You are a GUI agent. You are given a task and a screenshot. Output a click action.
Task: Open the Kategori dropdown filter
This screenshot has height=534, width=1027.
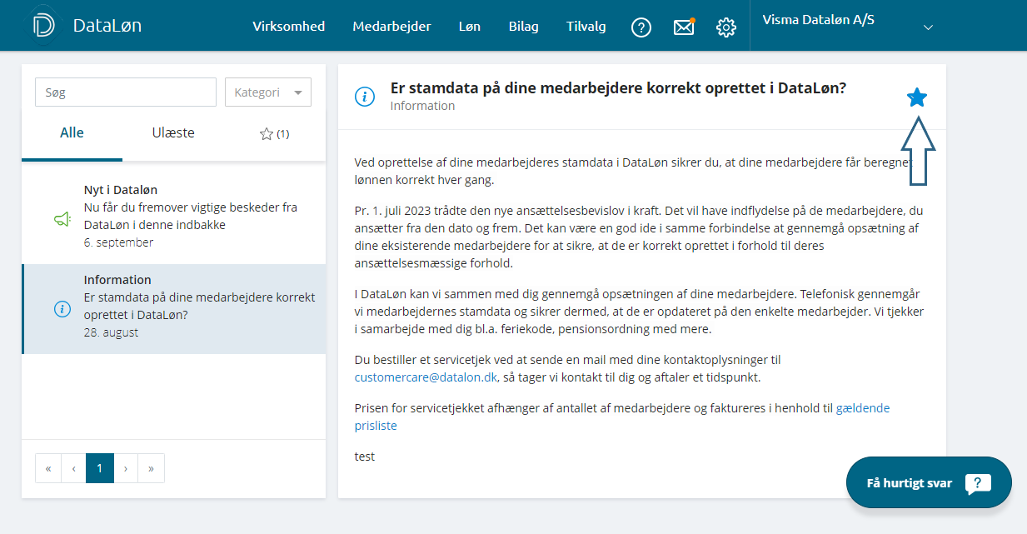point(268,92)
